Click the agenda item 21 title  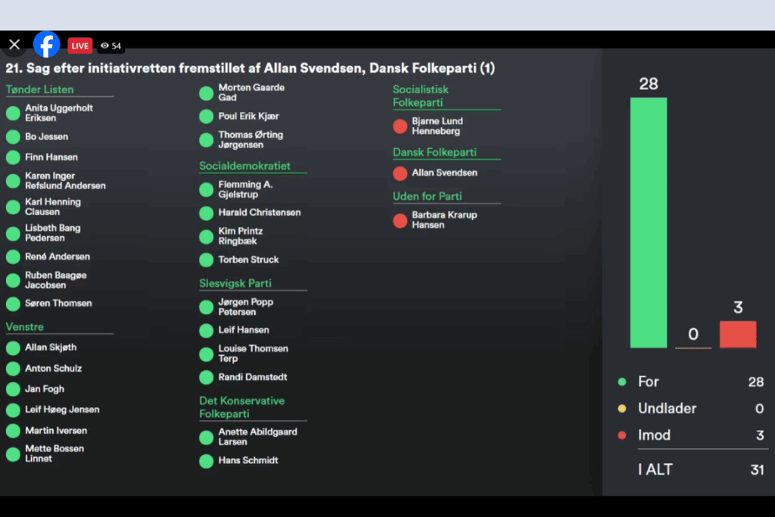(x=250, y=69)
